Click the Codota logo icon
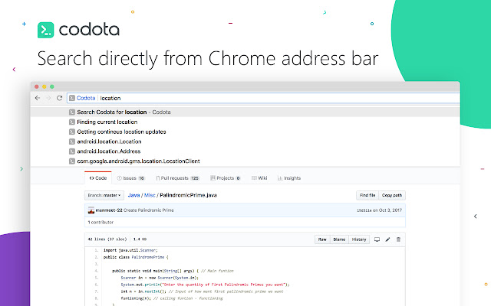Screen dimensions: 491x306 [45, 31]
